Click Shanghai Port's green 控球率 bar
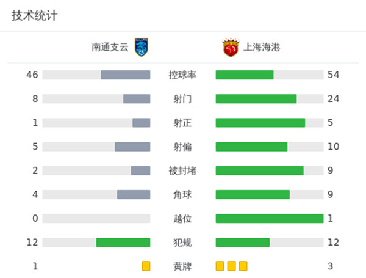Screen dimensions: 366x278 pyautogui.click(x=245, y=75)
